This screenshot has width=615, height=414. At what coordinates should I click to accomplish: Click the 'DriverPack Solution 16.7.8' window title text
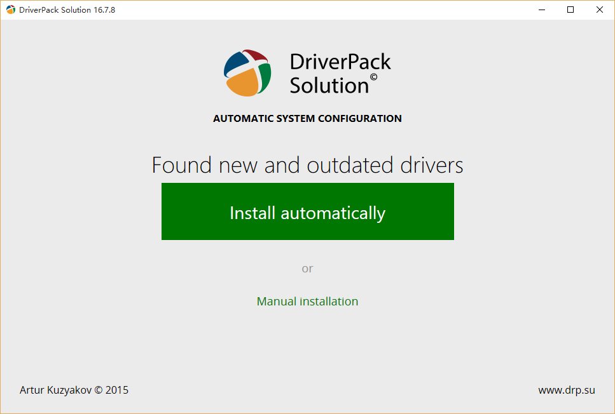[x=67, y=10]
